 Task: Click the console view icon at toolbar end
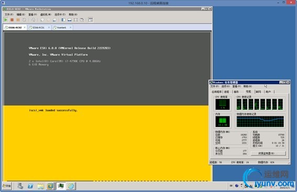[x=91, y=20]
